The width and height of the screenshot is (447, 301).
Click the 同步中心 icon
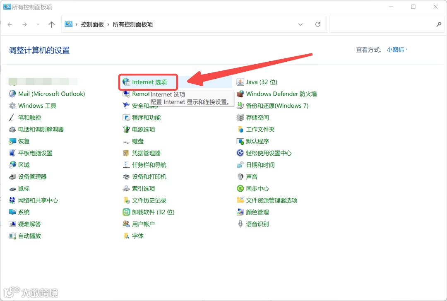(x=240, y=188)
